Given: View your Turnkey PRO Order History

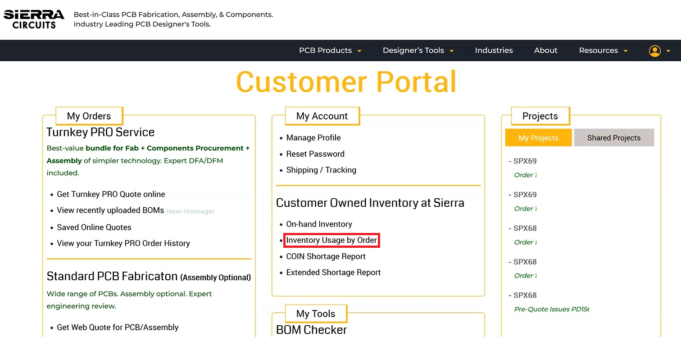Looking at the screenshot, I should [x=123, y=243].
